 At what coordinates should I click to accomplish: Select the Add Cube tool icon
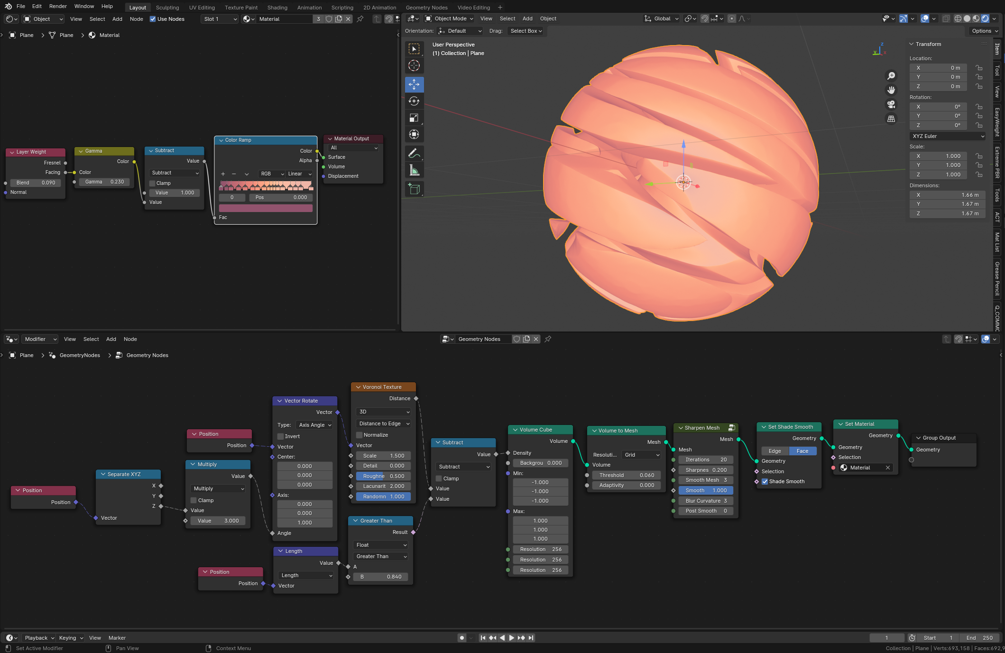click(414, 189)
